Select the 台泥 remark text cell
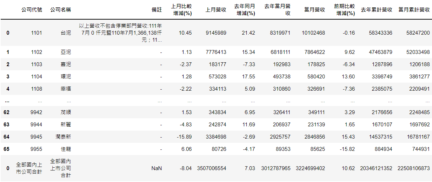432x182 pixels. click(x=120, y=33)
